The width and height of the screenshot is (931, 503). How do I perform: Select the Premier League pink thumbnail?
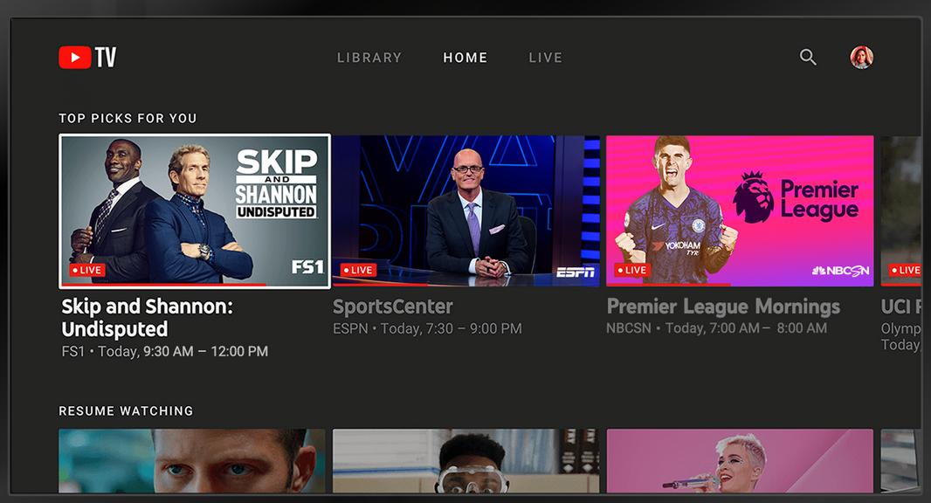[x=740, y=210]
